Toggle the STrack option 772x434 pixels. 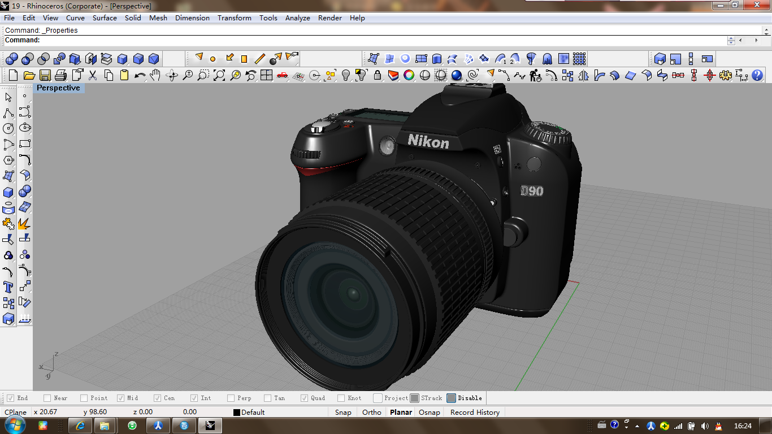pos(415,398)
